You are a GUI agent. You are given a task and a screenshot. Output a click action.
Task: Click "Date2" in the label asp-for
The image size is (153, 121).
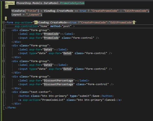tap(48, 65)
